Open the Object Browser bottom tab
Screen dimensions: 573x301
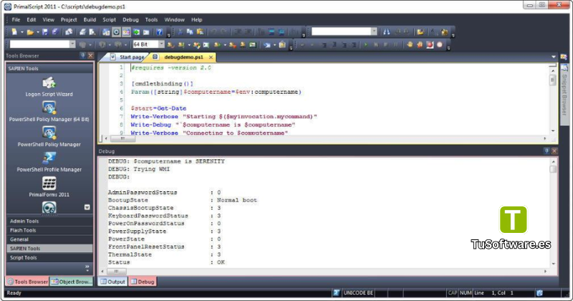72,282
